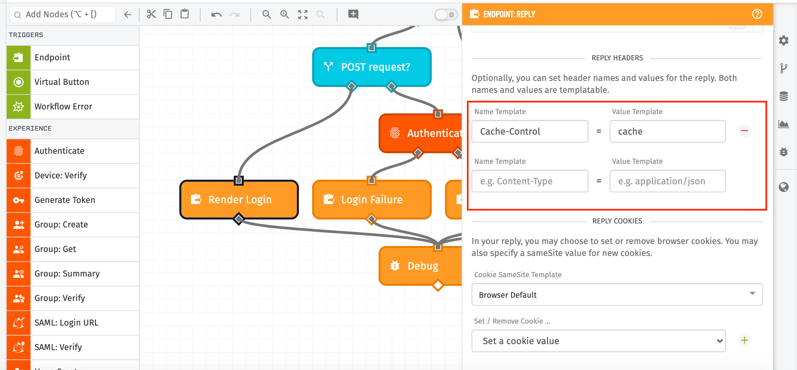Select the Group: Verify palette node
Screen dimensions: 797x370
coord(73,298)
